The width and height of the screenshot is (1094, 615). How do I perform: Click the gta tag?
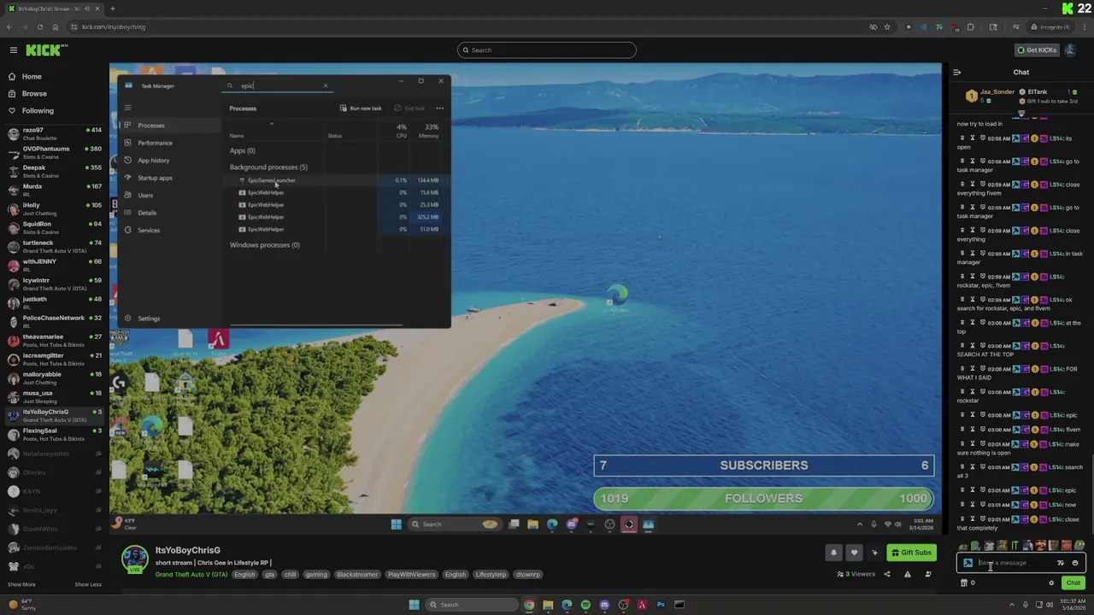[269, 575]
